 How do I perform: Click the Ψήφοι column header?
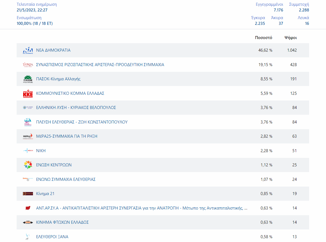click(291, 38)
